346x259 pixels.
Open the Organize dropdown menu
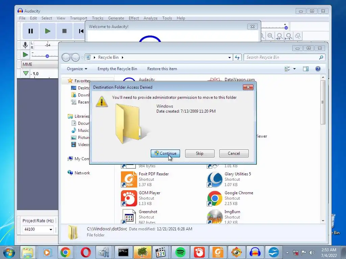click(77, 69)
